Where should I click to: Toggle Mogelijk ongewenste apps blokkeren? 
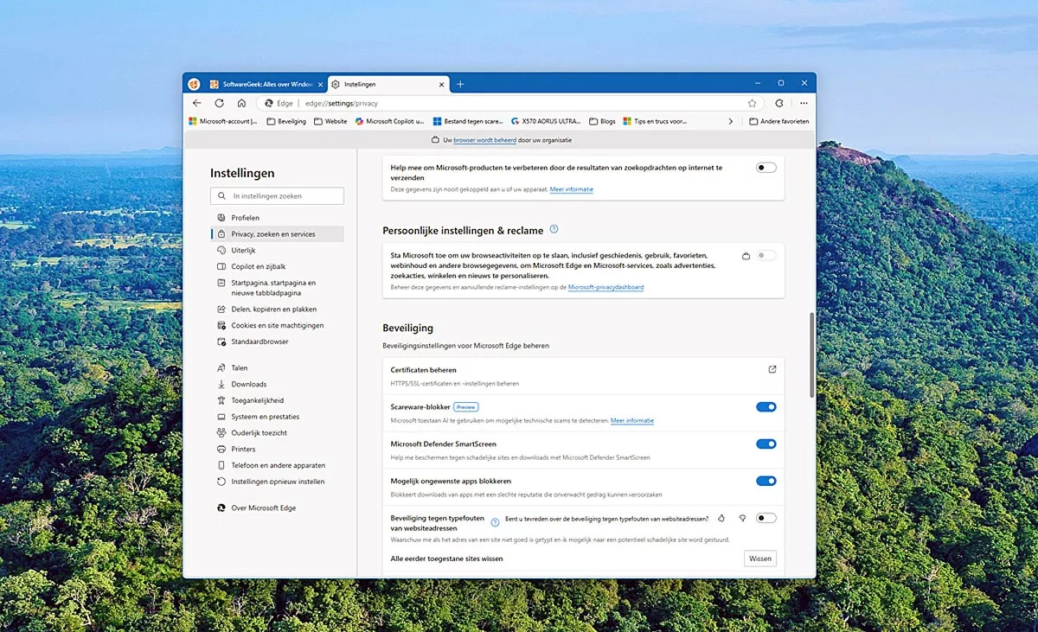pyautogui.click(x=766, y=481)
